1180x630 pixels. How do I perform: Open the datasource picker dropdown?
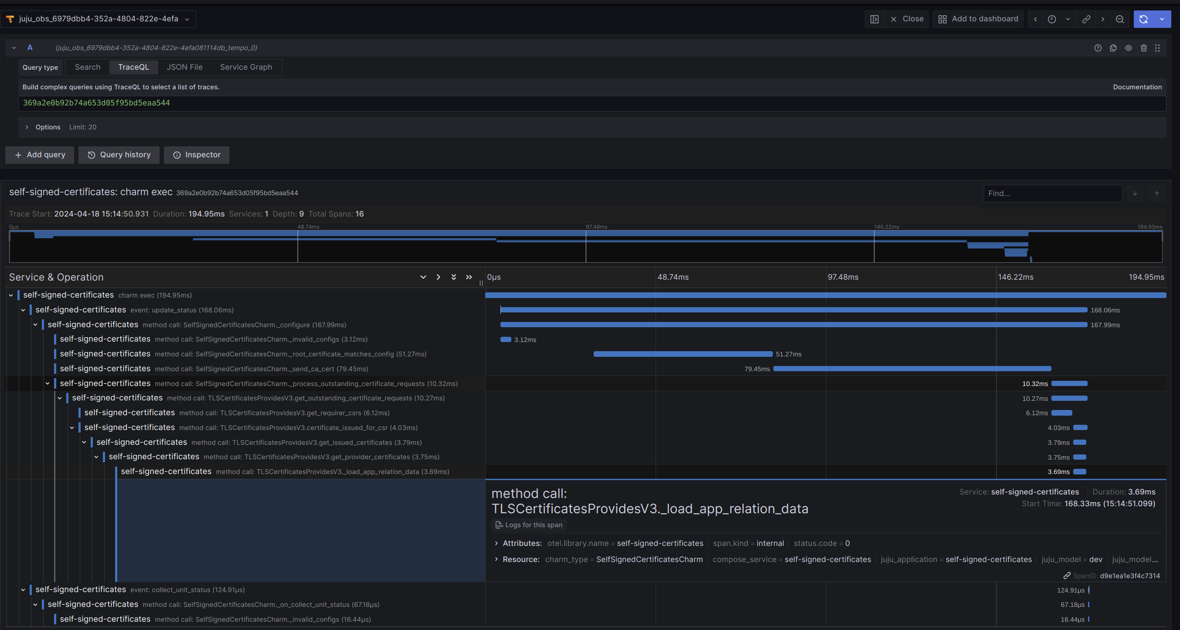(x=98, y=19)
